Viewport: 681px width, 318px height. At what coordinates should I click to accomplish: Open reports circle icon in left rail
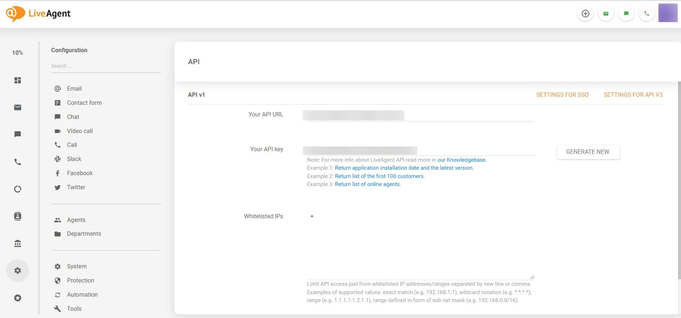coord(17,189)
